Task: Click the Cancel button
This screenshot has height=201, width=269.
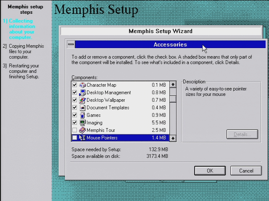Action: (246, 170)
